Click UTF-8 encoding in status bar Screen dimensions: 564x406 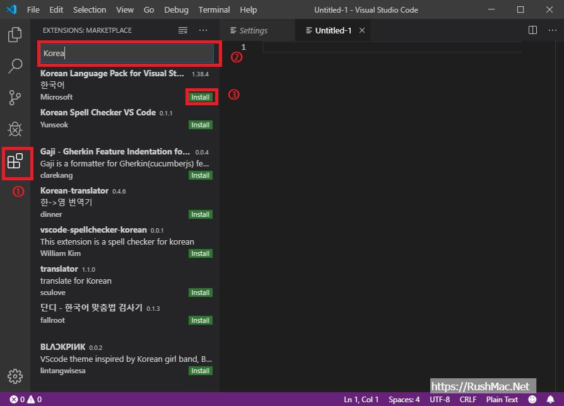[440, 400]
